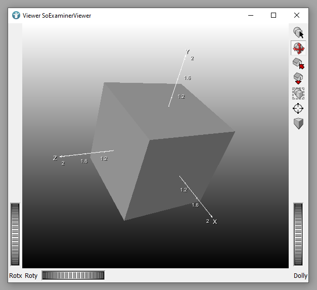The image size is (317, 290).
Task: Close the Viewer SoExaminerViewer window
Action: pos(297,15)
